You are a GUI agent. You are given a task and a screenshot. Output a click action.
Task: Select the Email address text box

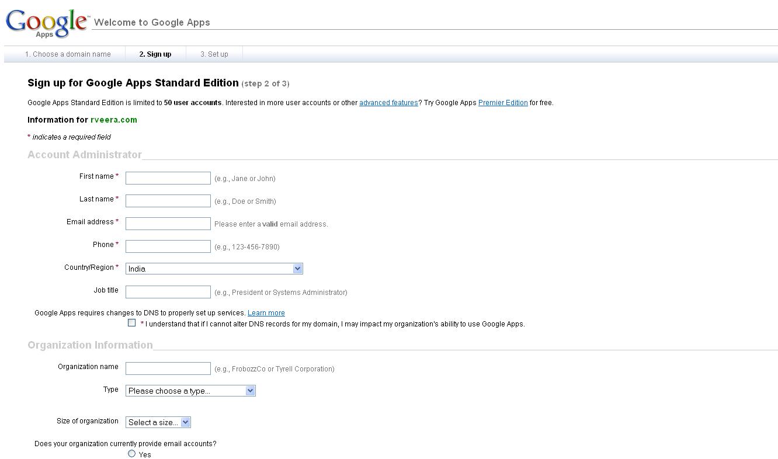pyautogui.click(x=168, y=224)
